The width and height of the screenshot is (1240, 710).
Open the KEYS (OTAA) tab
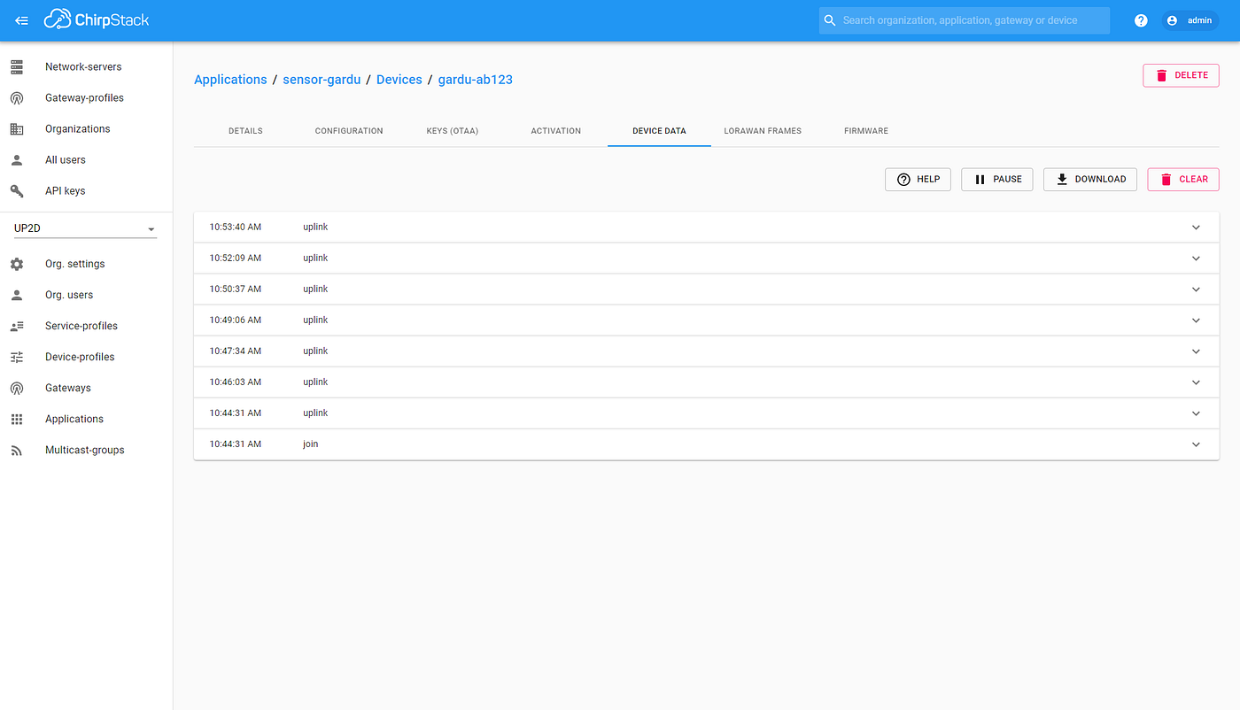coord(452,130)
